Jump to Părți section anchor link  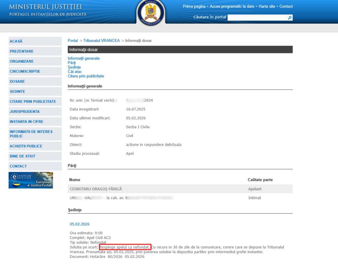(72, 63)
